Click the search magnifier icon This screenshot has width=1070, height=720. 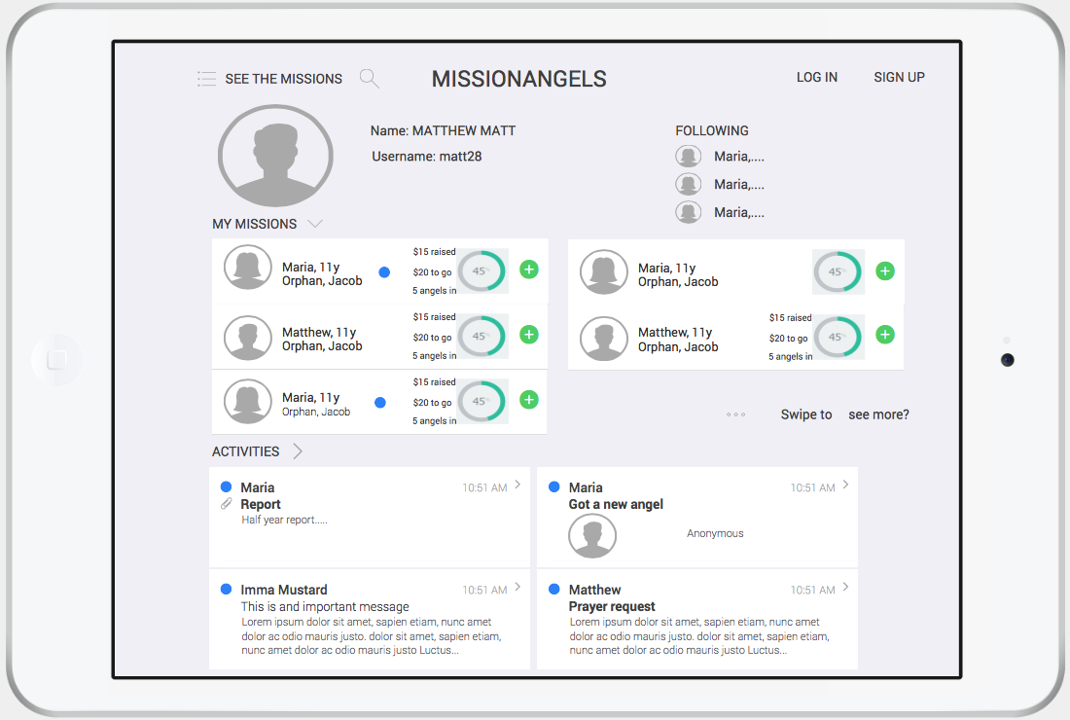pyautogui.click(x=369, y=79)
